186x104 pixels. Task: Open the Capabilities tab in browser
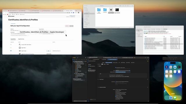coord(13,39)
